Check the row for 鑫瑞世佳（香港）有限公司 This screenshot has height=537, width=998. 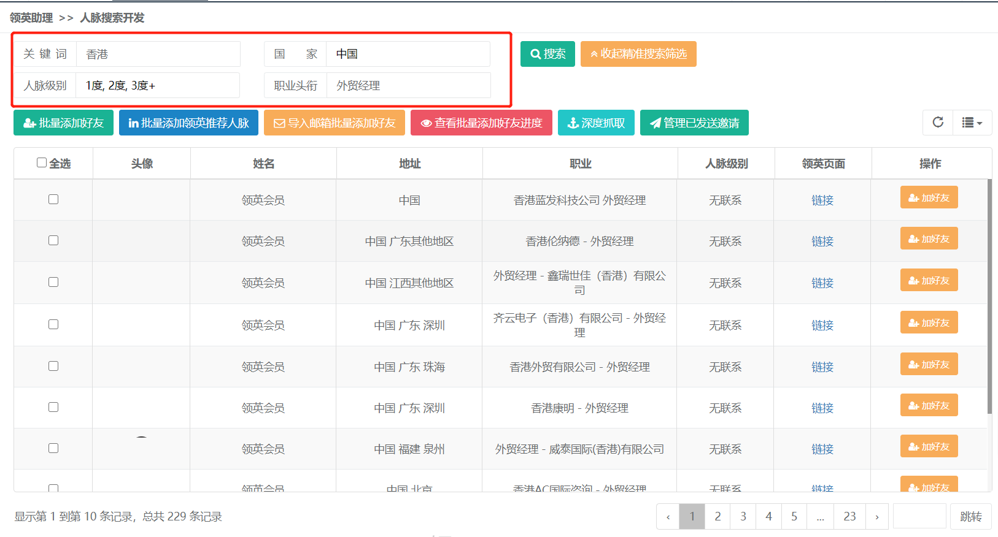pyautogui.click(x=53, y=282)
